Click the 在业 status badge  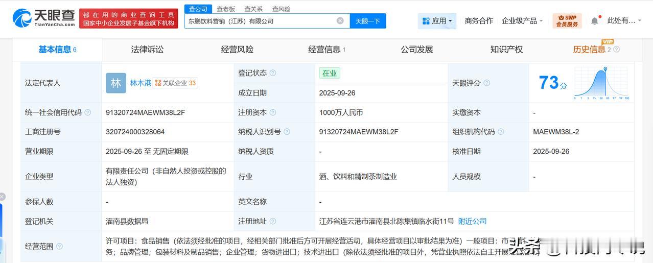click(x=330, y=73)
